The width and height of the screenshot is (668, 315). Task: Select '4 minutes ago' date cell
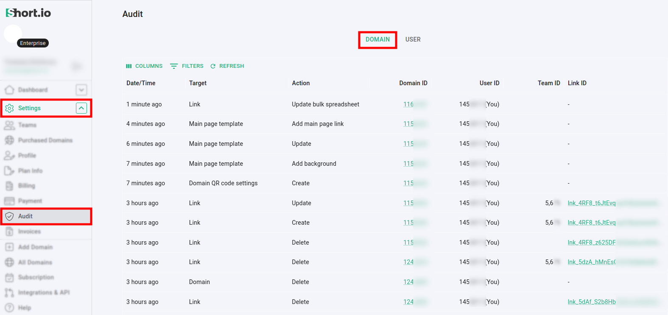point(145,124)
